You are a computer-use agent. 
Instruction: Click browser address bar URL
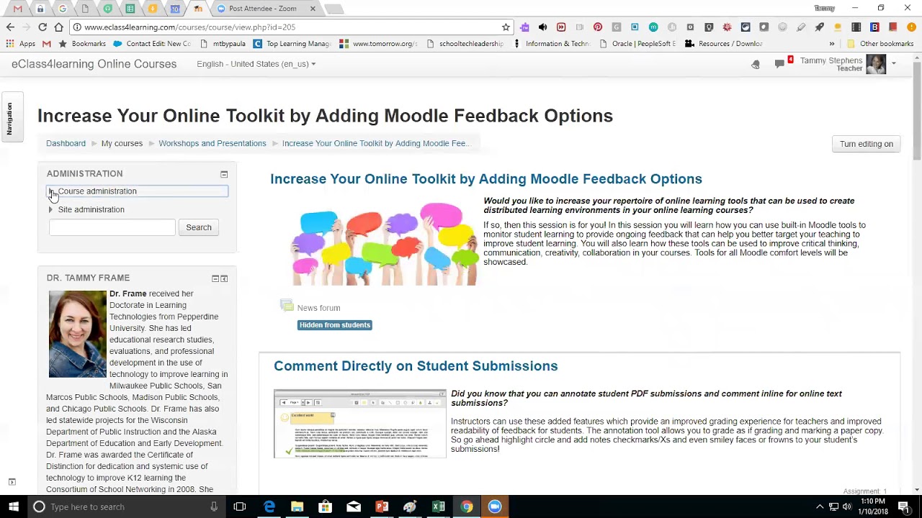189,27
